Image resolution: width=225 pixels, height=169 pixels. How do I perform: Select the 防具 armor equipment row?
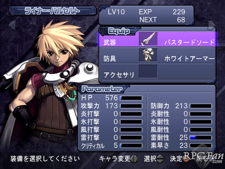[157, 55]
